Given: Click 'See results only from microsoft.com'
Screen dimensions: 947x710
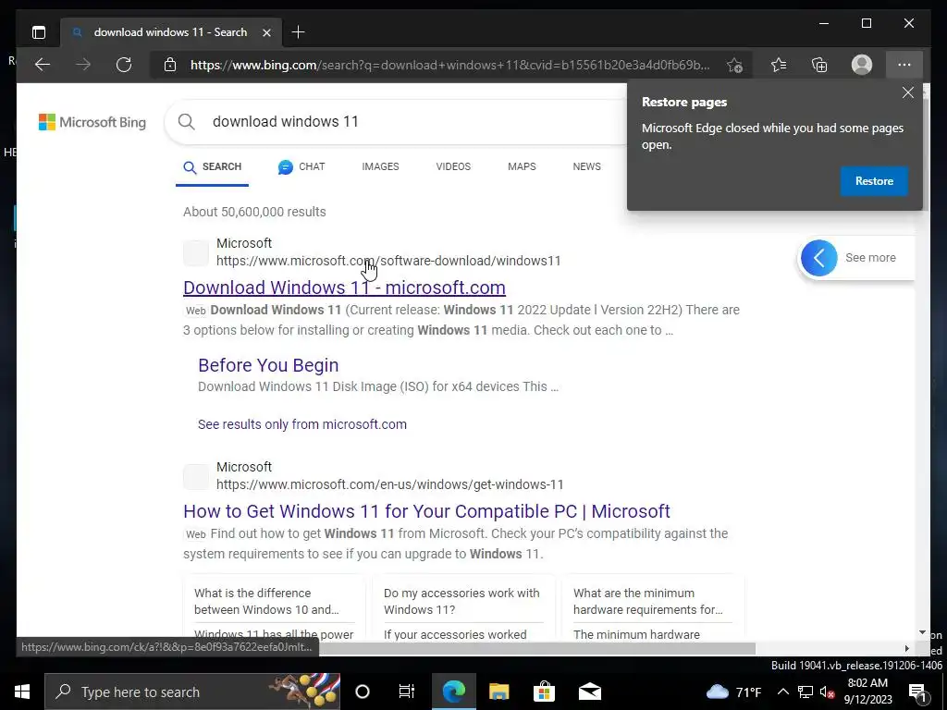Looking at the screenshot, I should [x=302, y=424].
